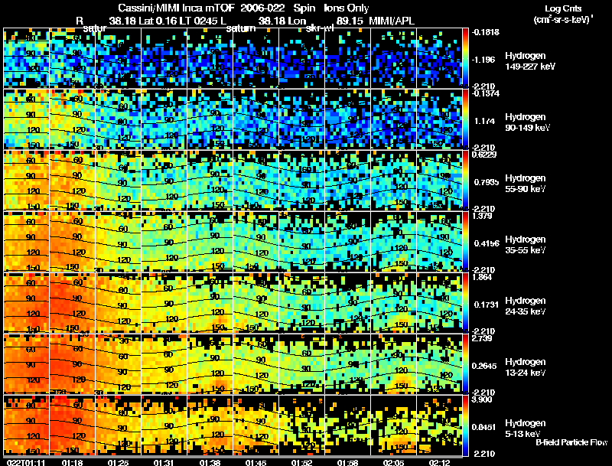Click the 'skr-wl' label above the plots

click(x=320, y=28)
